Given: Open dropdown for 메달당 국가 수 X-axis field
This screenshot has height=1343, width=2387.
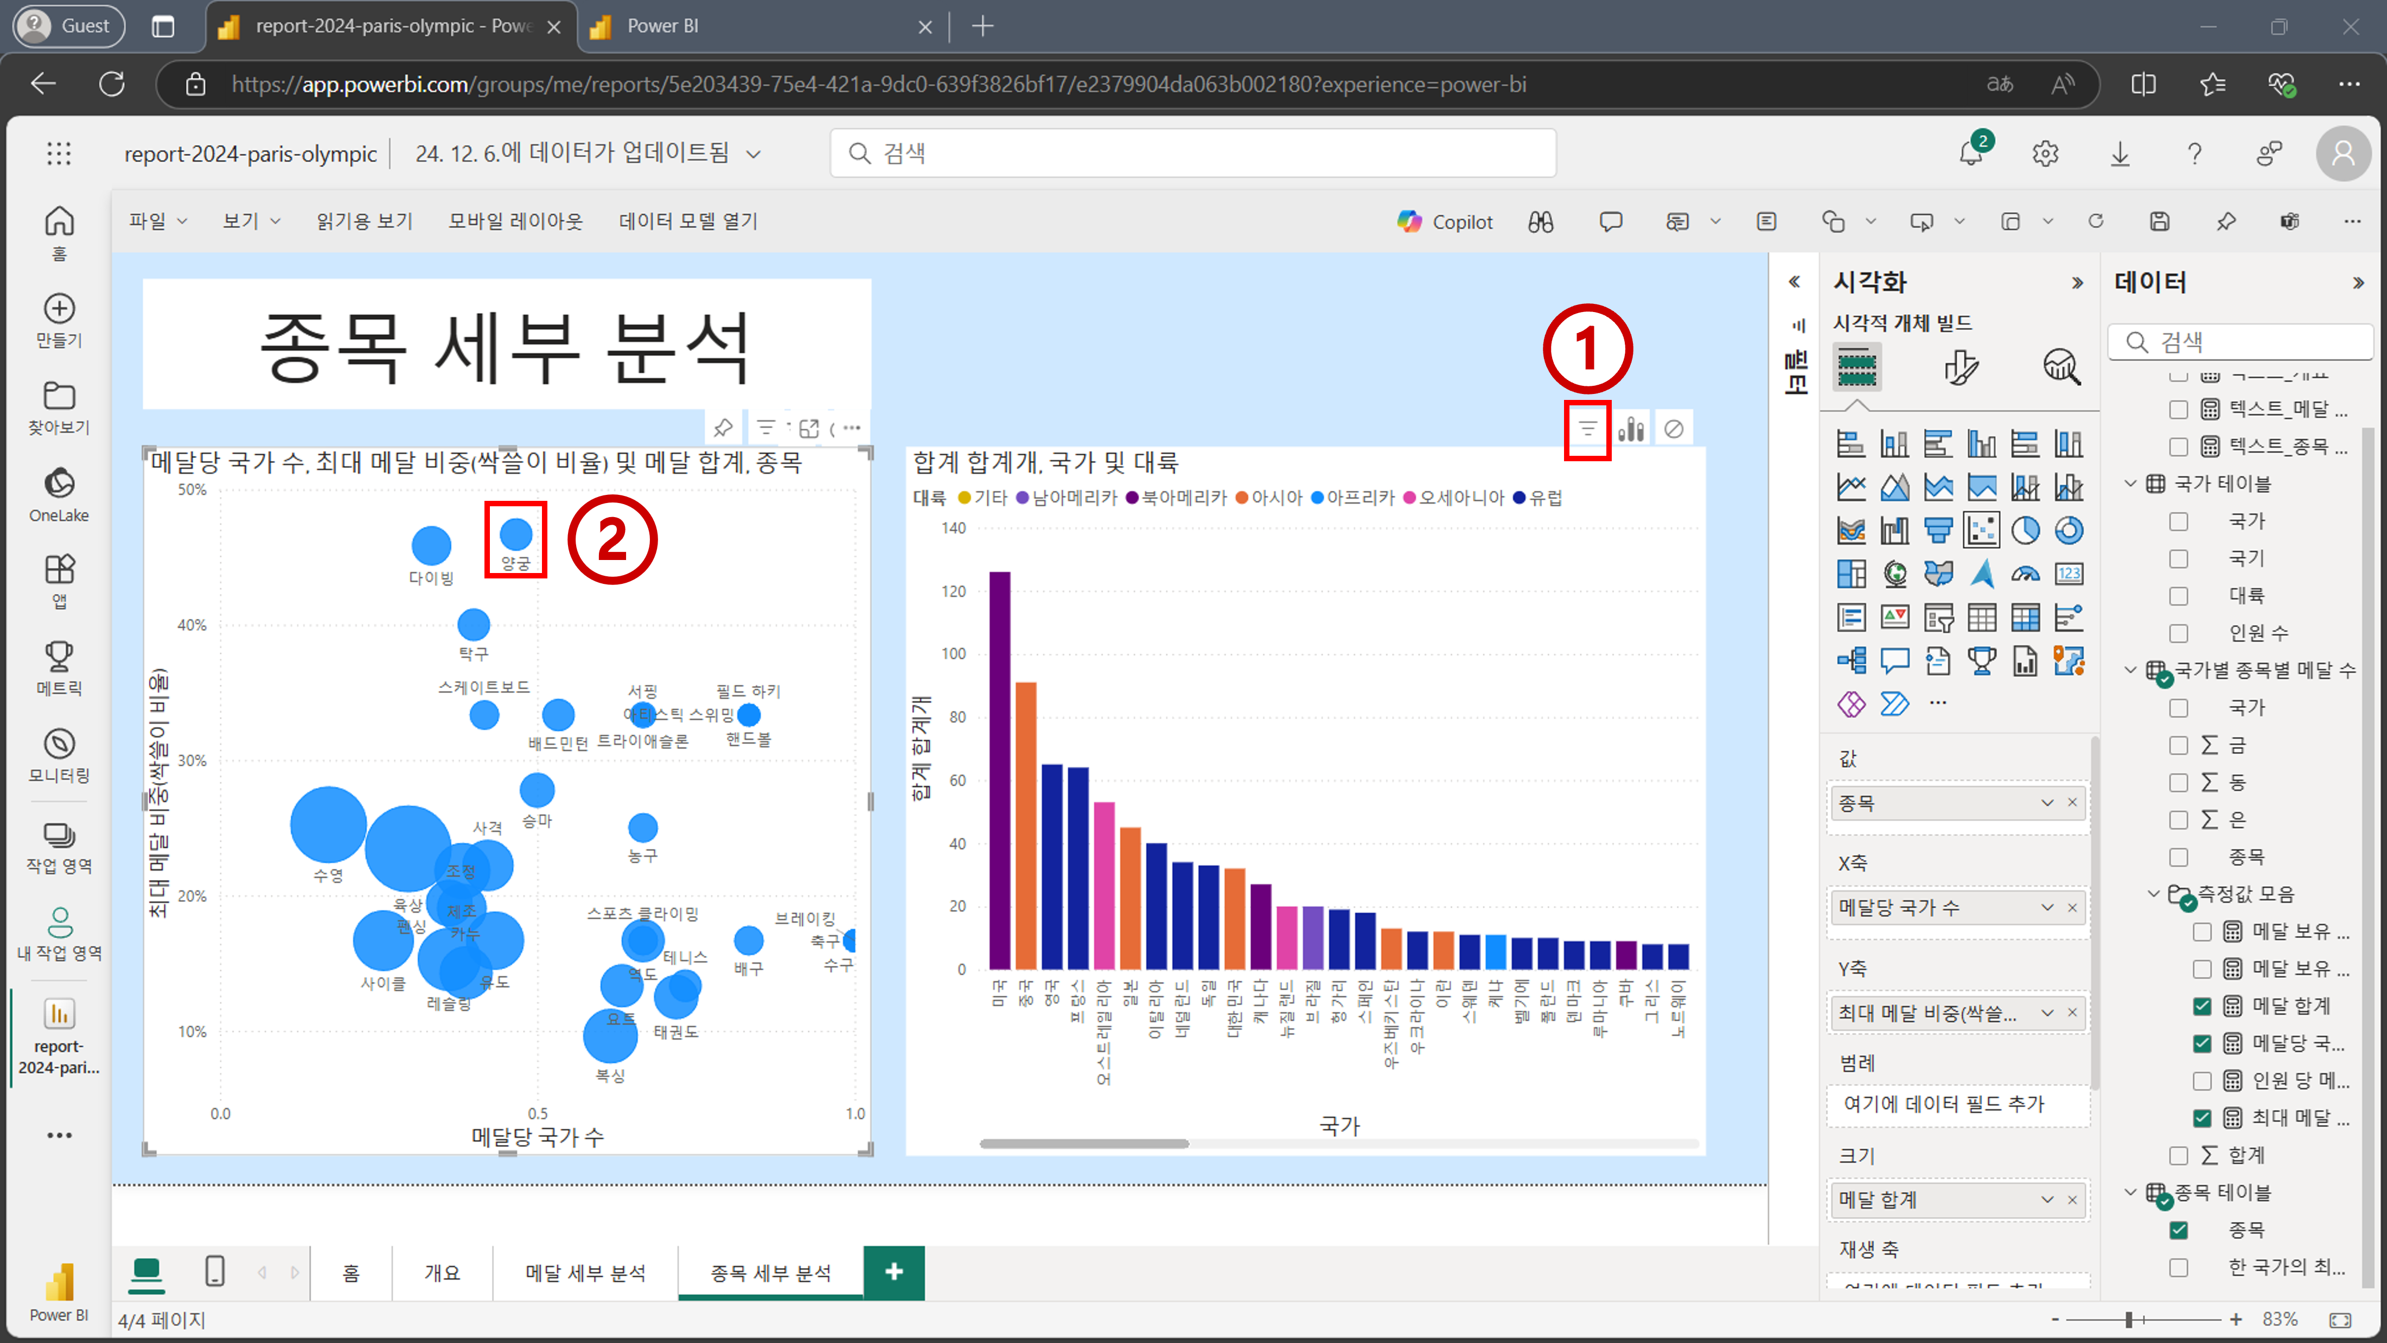Looking at the screenshot, I should [x=2047, y=907].
